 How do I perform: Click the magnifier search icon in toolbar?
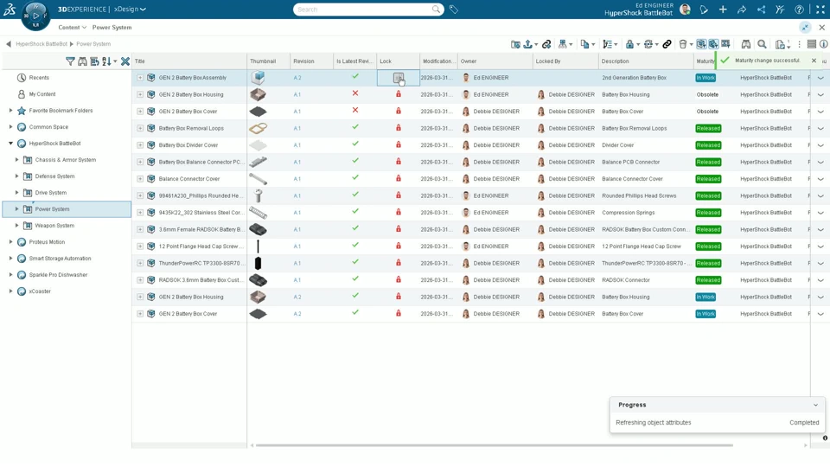click(x=762, y=44)
